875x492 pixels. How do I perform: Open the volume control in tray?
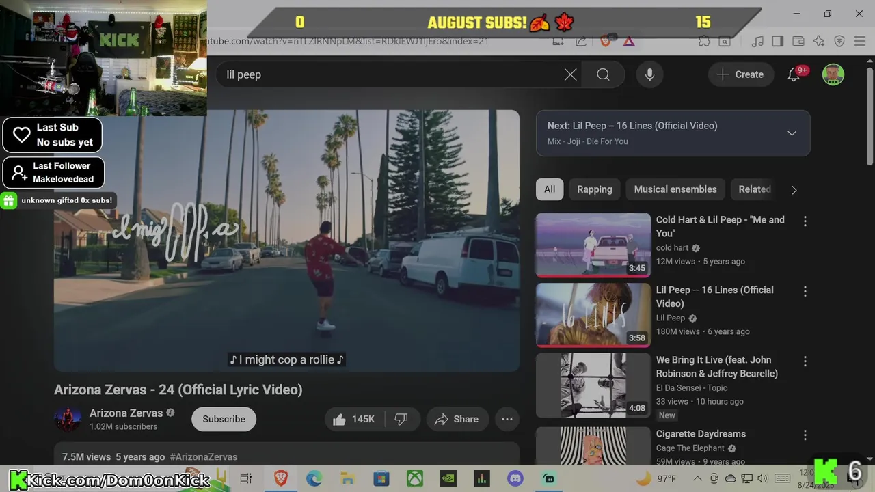[763, 478]
